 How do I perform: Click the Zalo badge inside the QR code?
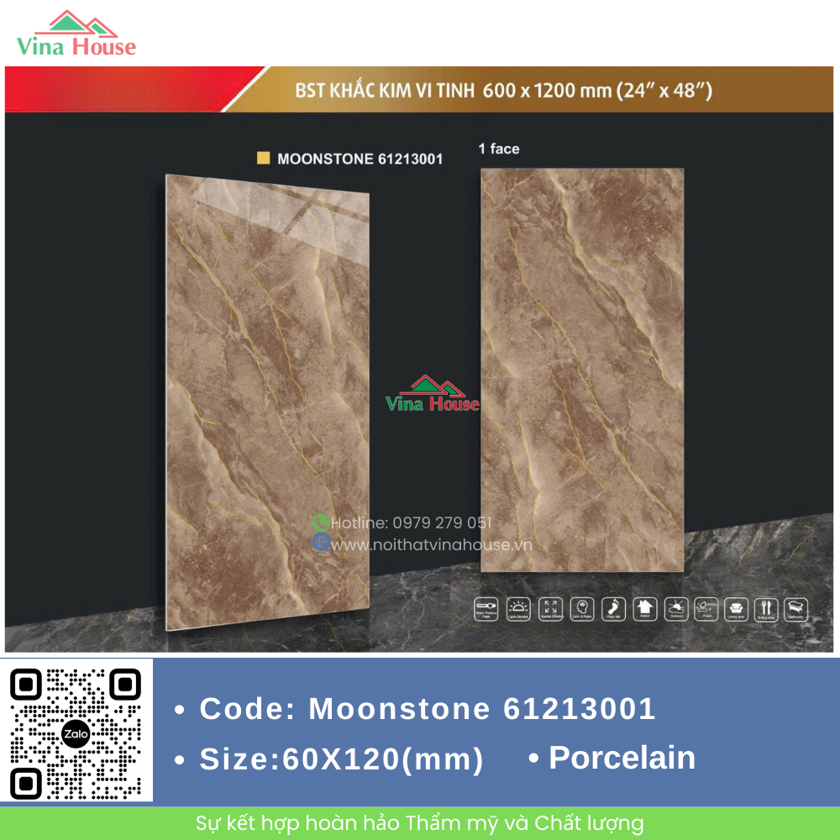click(x=76, y=734)
